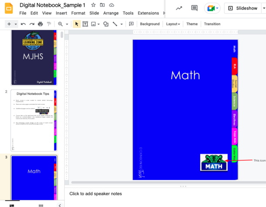Image resolution: width=266 pixels, height=207 pixels.
Task: Collapse the filmstrip panel with chevron
Action: 60,205
